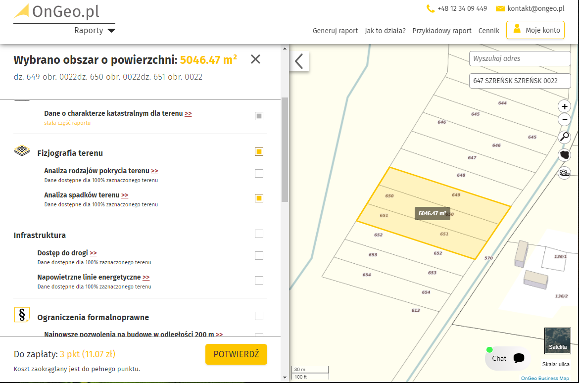
Task: Zoom out on the map
Action: [564, 119]
